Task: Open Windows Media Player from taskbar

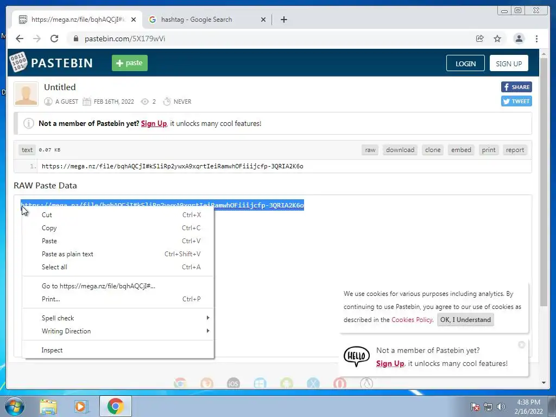Action: click(x=81, y=406)
